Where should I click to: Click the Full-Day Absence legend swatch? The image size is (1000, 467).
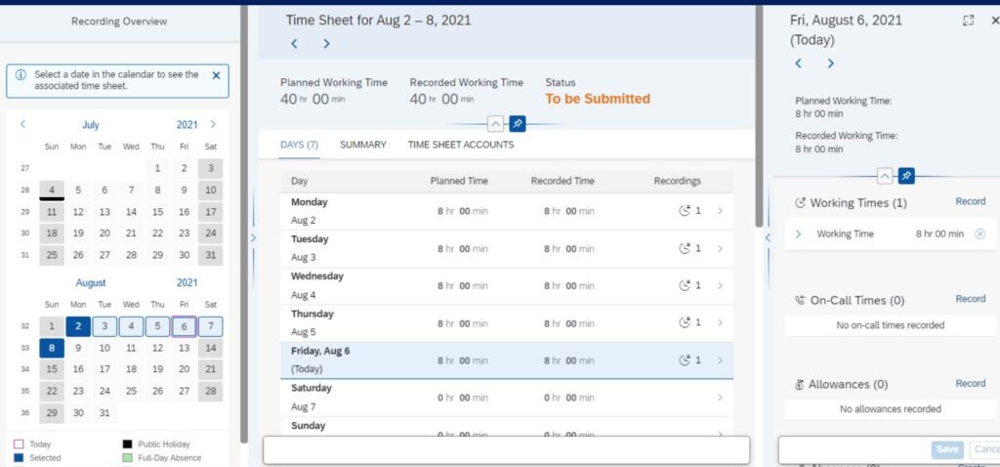click(128, 457)
